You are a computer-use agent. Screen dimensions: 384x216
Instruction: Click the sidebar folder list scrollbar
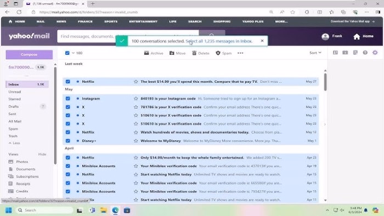[x=55, y=115]
